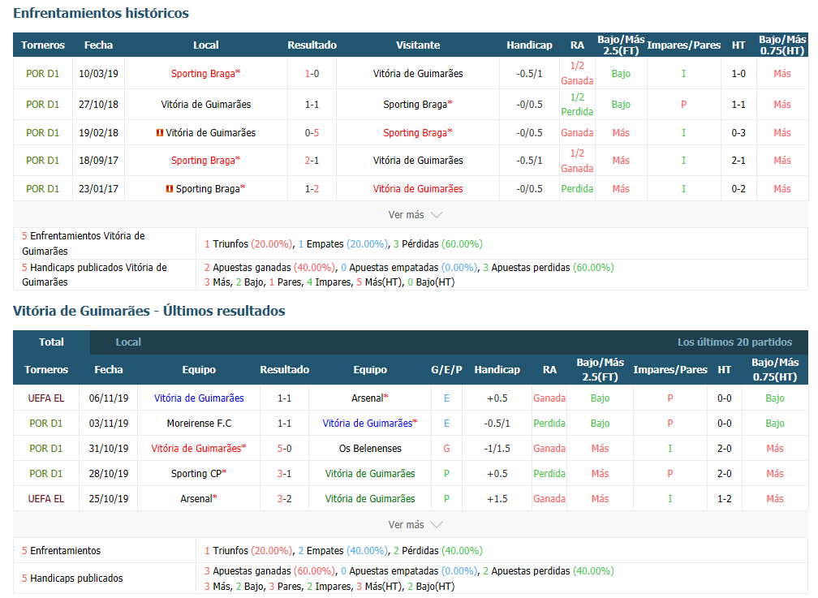Select the -0.5/1 handicap in the 10/03/19 row
The height and width of the screenshot is (598, 818).
529,74
